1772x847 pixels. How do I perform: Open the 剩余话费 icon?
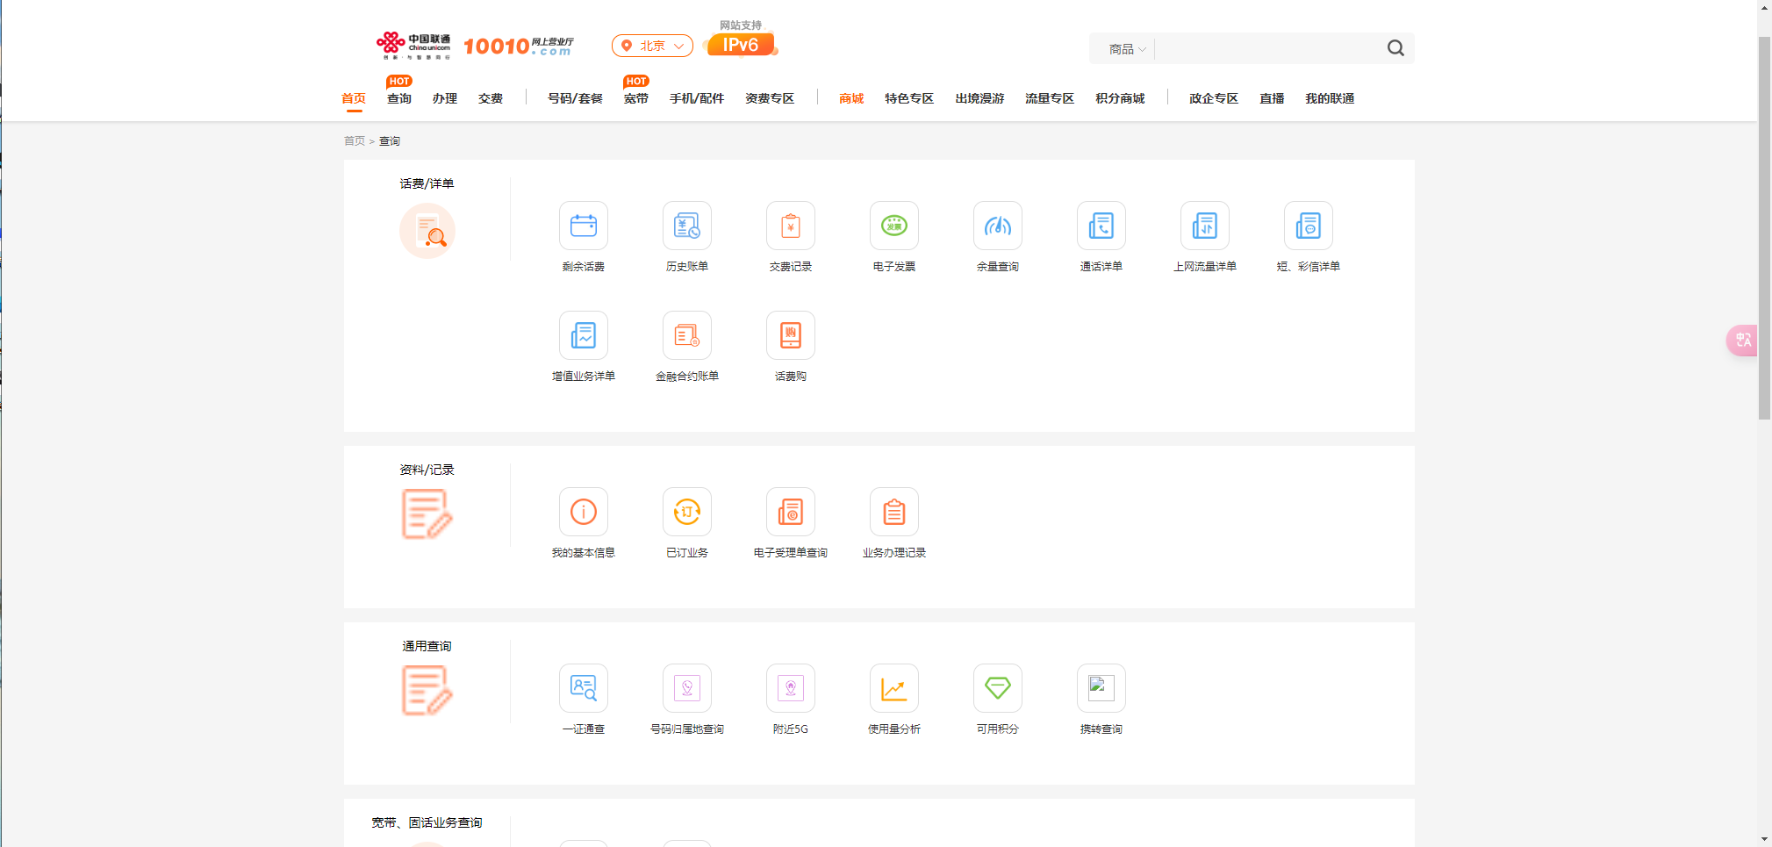point(584,226)
